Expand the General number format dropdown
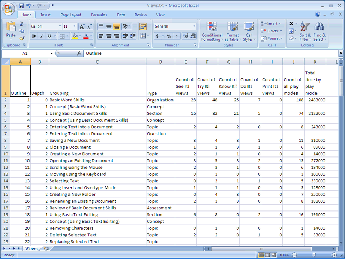This screenshot has height=259, width=345. [194, 26]
